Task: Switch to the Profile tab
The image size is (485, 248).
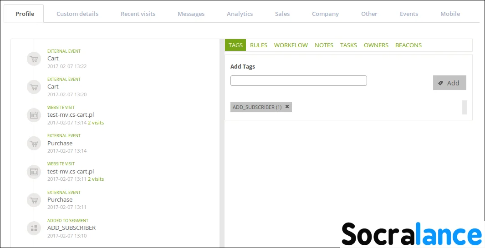Action: pos(25,14)
